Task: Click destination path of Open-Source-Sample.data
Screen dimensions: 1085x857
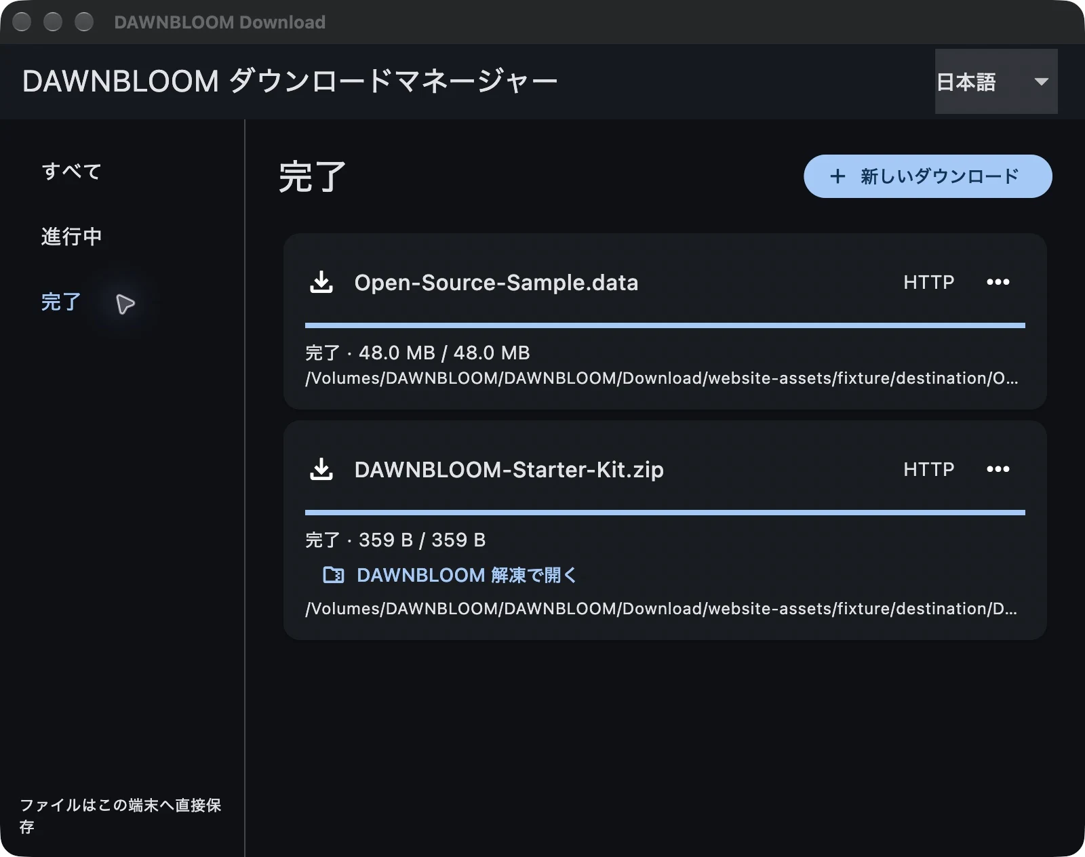Action: point(662,378)
